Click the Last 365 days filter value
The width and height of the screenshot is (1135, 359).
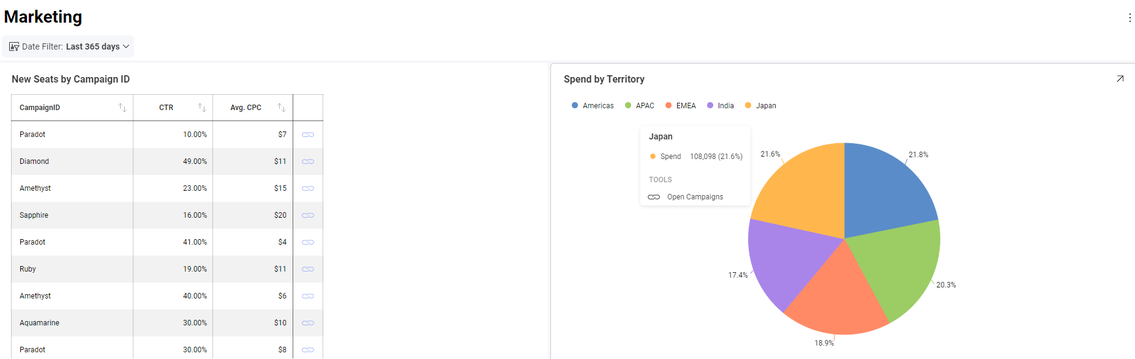[93, 46]
